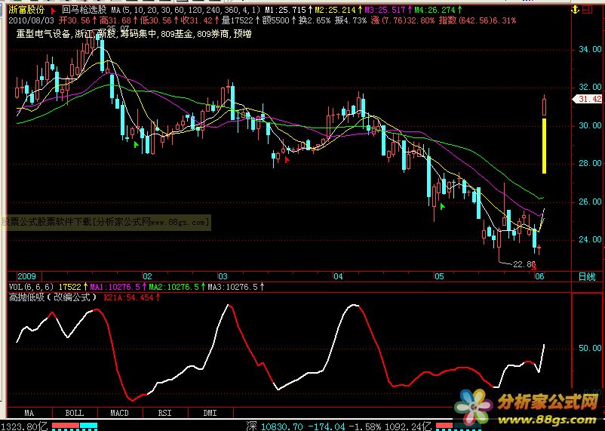The image size is (605, 431).
Task: Click the current price tag 31.42
Action: coord(588,99)
